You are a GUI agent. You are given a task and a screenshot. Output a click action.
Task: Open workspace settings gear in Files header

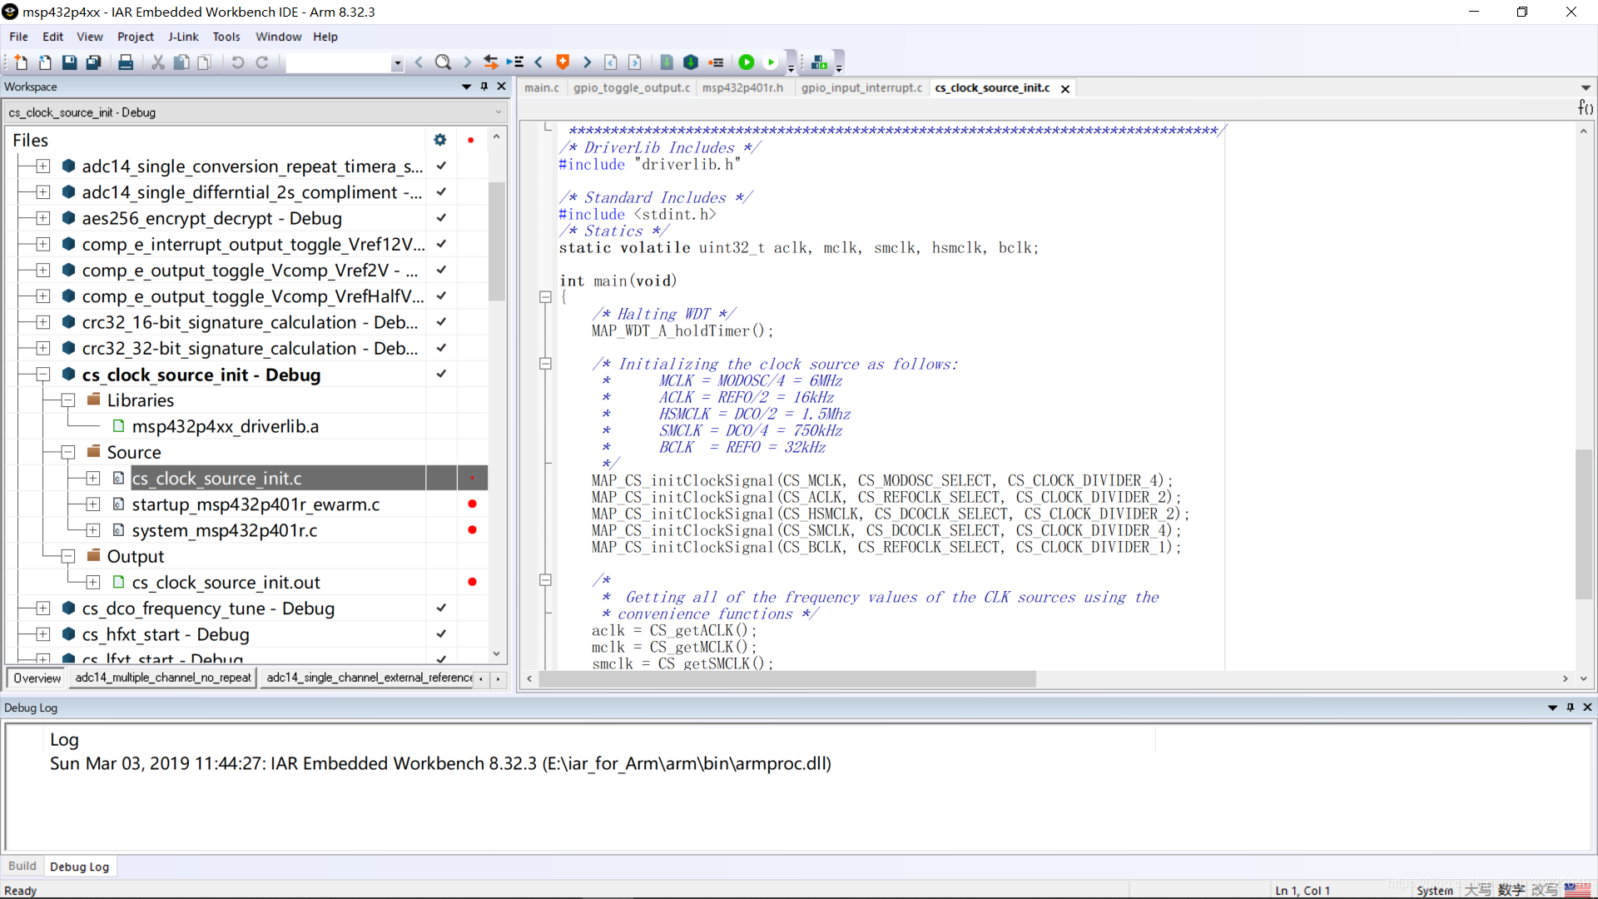[x=440, y=140]
